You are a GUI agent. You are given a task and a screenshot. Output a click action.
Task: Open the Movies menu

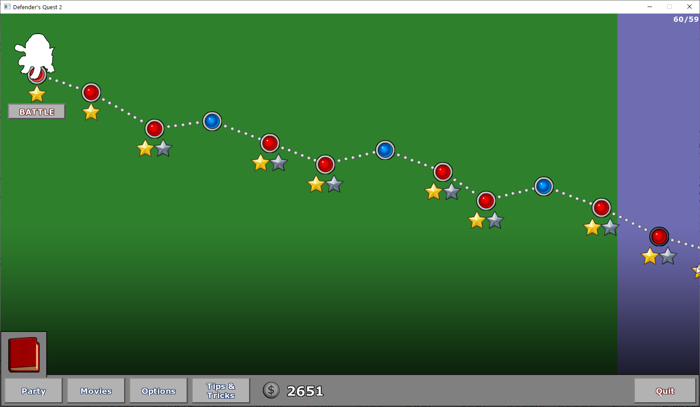(96, 391)
